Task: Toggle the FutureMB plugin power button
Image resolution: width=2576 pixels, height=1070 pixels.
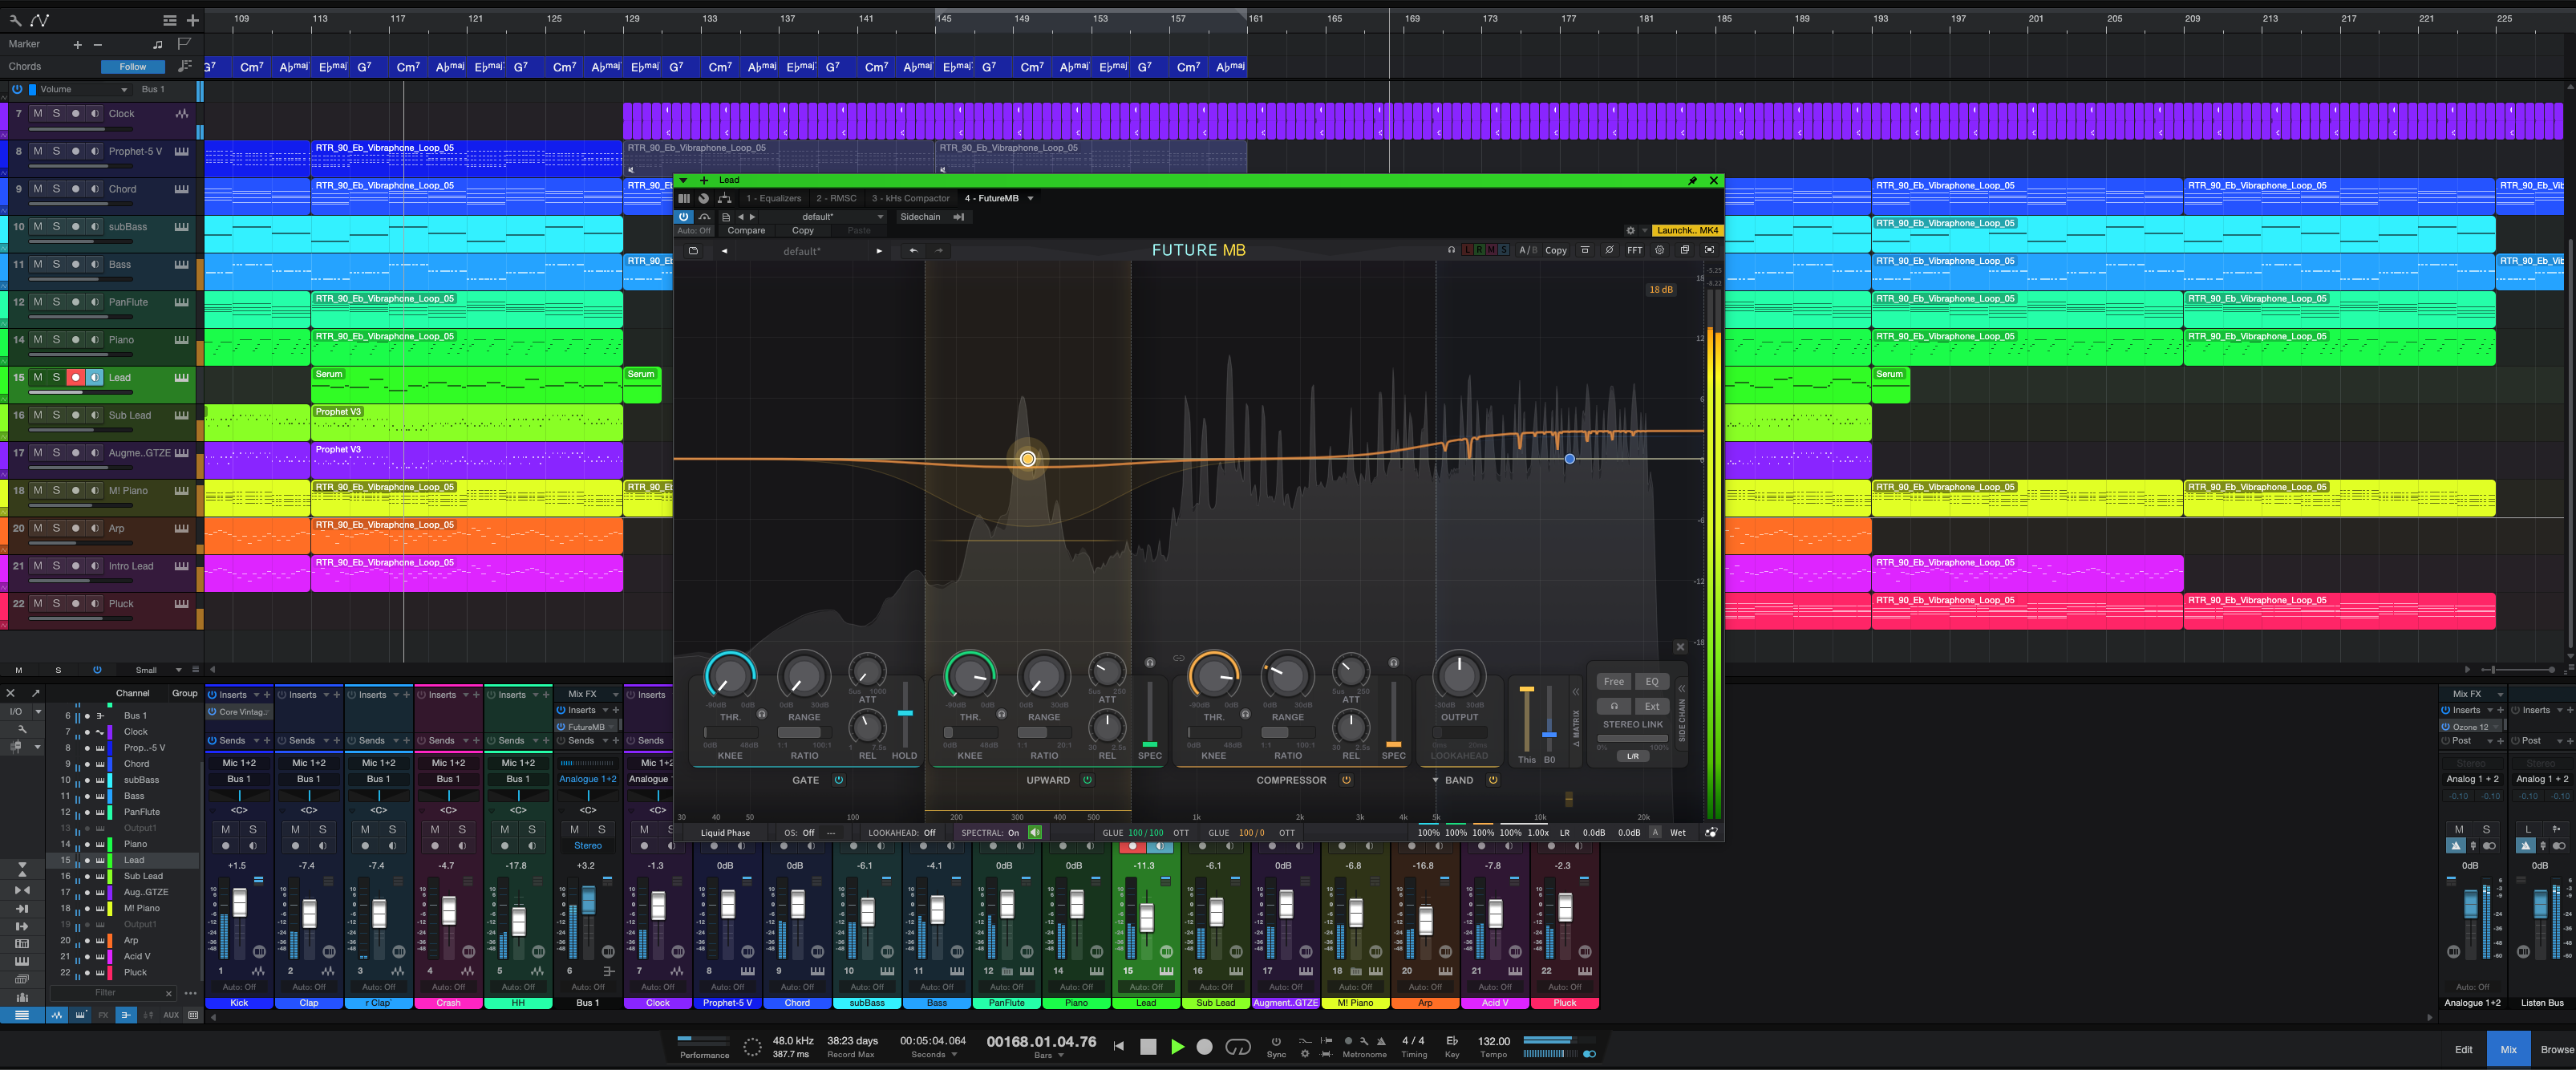Action: click(684, 217)
